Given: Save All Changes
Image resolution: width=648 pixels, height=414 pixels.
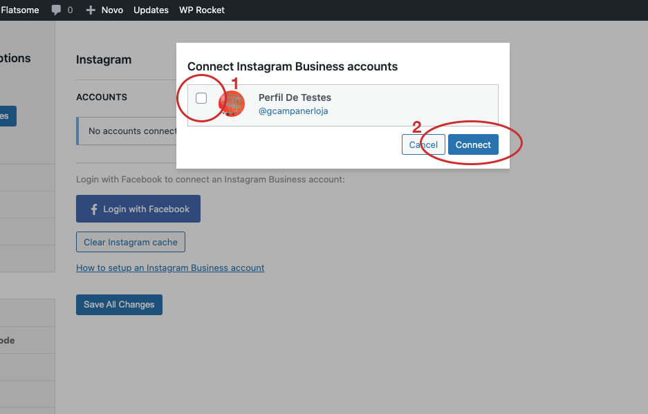Looking at the screenshot, I should pyautogui.click(x=119, y=305).
